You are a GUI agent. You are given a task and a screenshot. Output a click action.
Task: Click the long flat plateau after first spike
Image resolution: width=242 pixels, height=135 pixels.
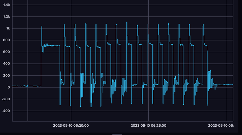click(52, 46)
